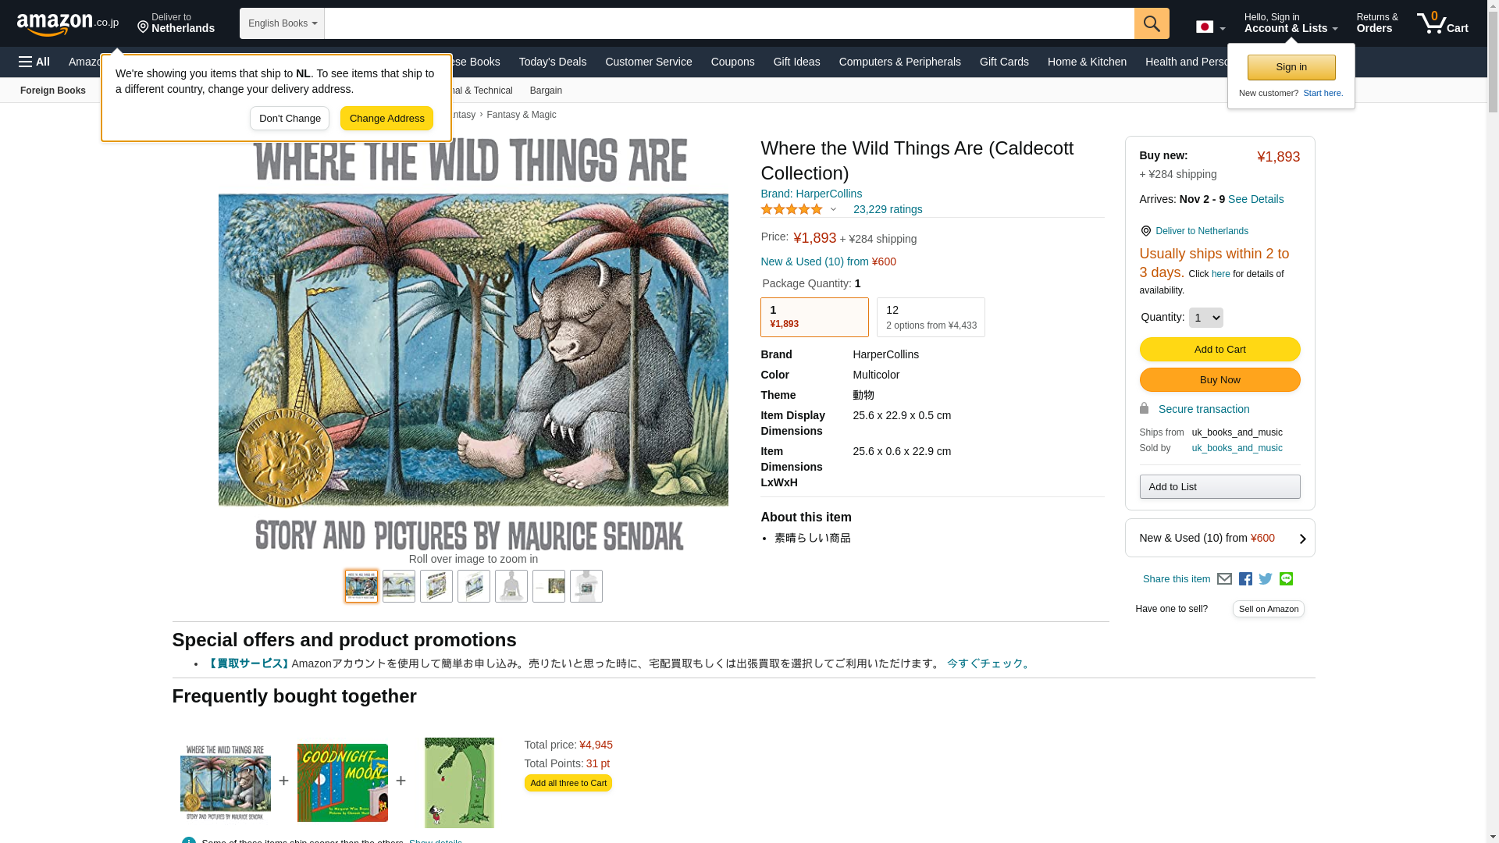This screenshot has width=1499, height=843.
Task: Share this item on Facebook
Action: point(1245,579)
